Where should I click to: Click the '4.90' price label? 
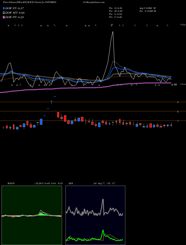tap(174, 85)
